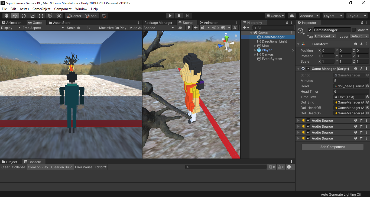The height and width of the screenshot is (197, 370).
Task: Disable the Game Manager script checkbox
Action: tap(308, 69)
